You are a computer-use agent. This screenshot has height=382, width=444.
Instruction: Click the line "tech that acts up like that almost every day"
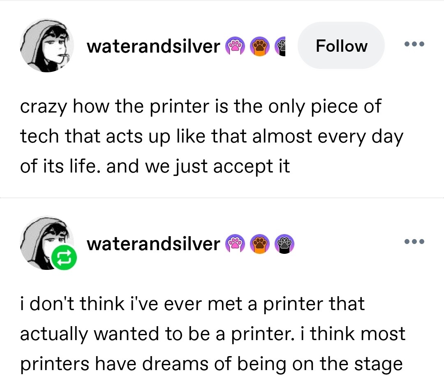tap(212, 136)
